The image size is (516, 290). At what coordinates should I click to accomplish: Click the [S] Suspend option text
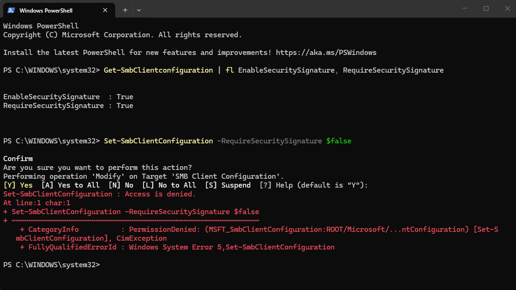[228, 185]
